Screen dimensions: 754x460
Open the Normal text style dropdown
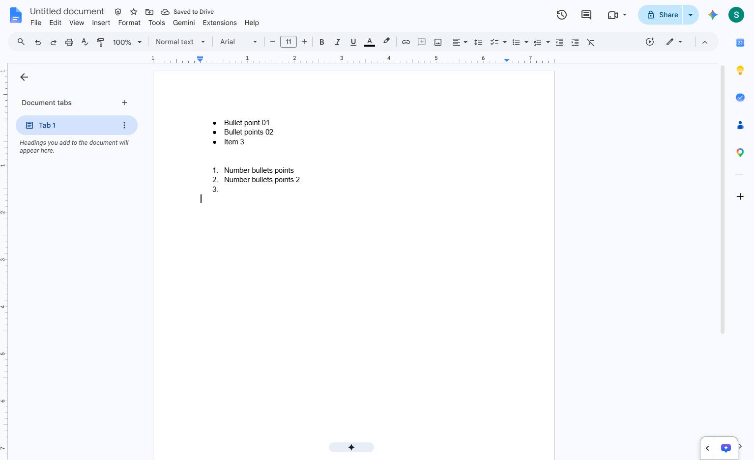[180, 42]
